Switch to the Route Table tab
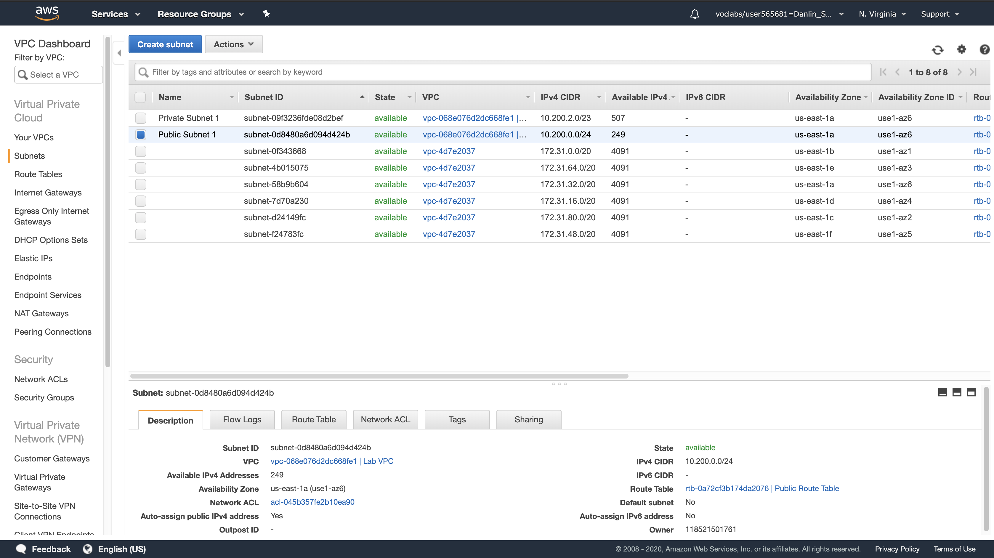 pos(313,419)
